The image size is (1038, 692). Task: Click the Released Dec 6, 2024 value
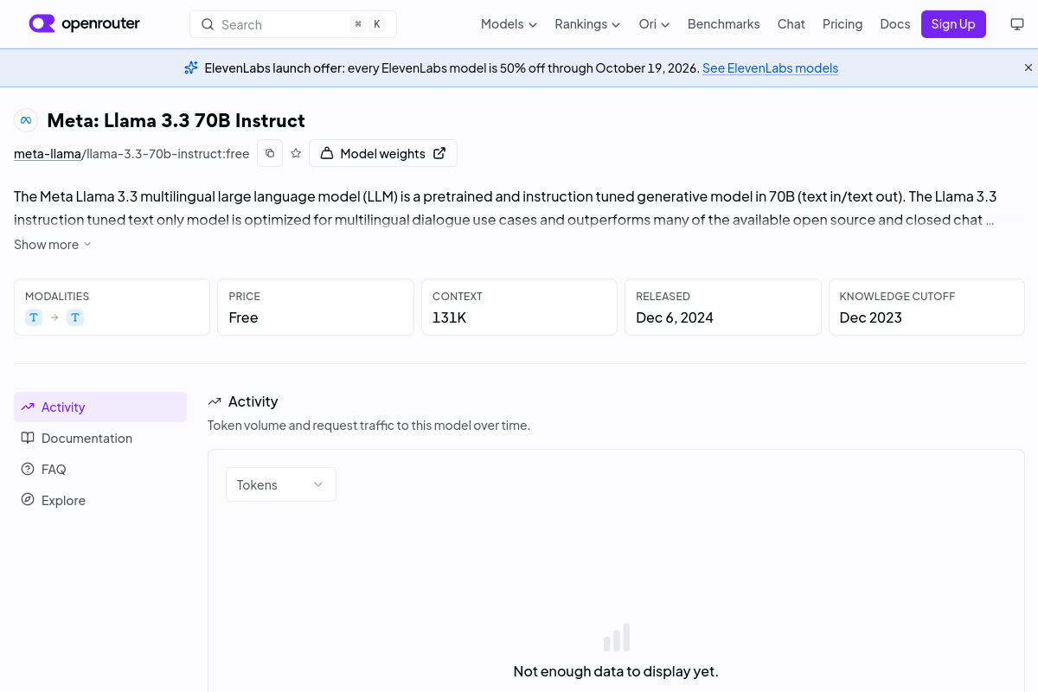pyautogui.click(x=675, y=317)
